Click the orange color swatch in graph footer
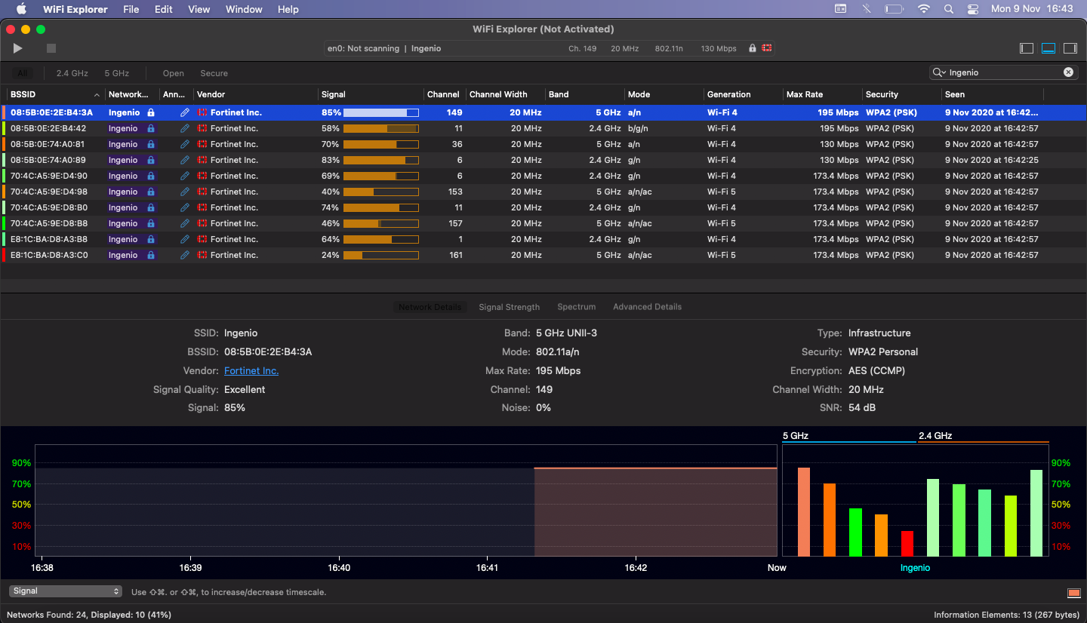The image size is (1087, 623). coord(1073,592)
